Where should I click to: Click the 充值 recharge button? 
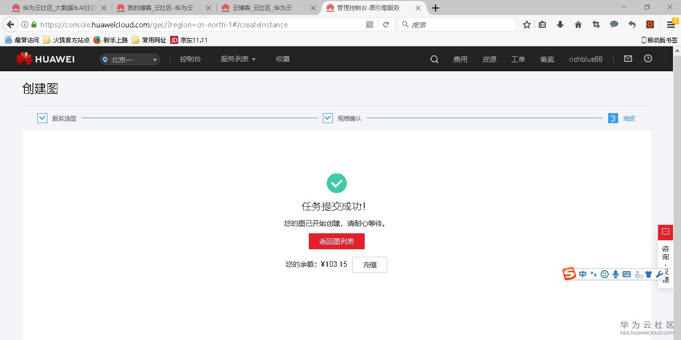click(369, 264)
